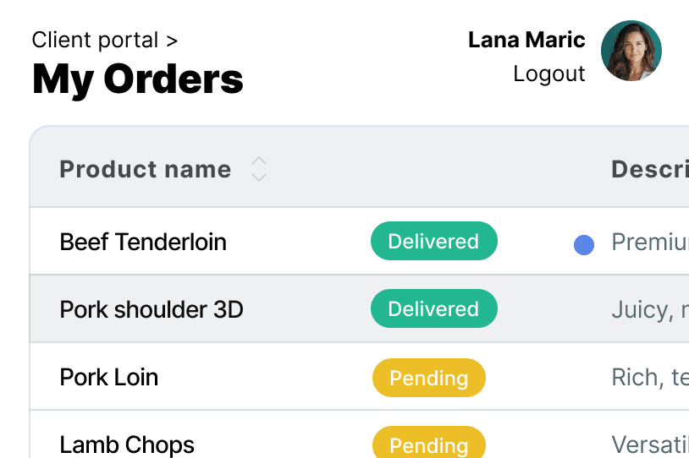Sort ascending with Product name up arrow
689x458 pixels.
(x=259, y=161)
